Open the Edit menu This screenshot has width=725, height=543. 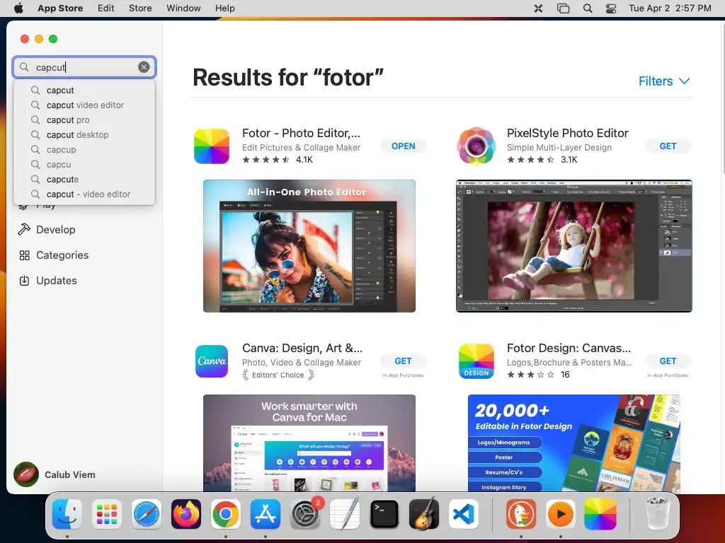(106, 8)
